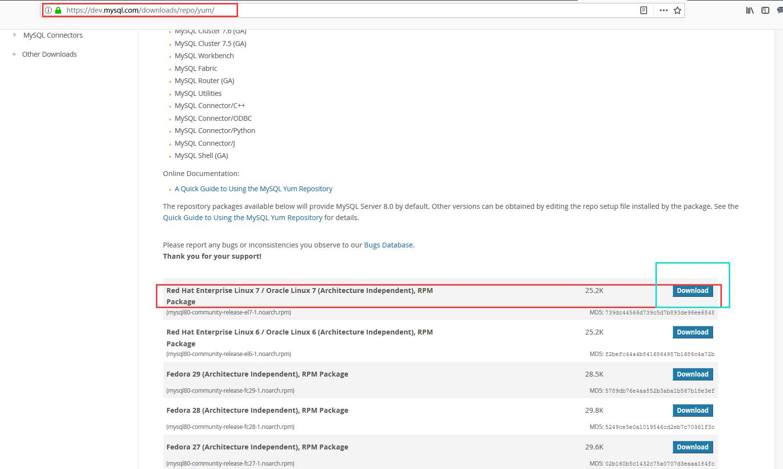Follow the Quick Guide link in the paragraph
The height and width of the screenshot is (469, 783).
pyautogui.click(x=242, y=218)
